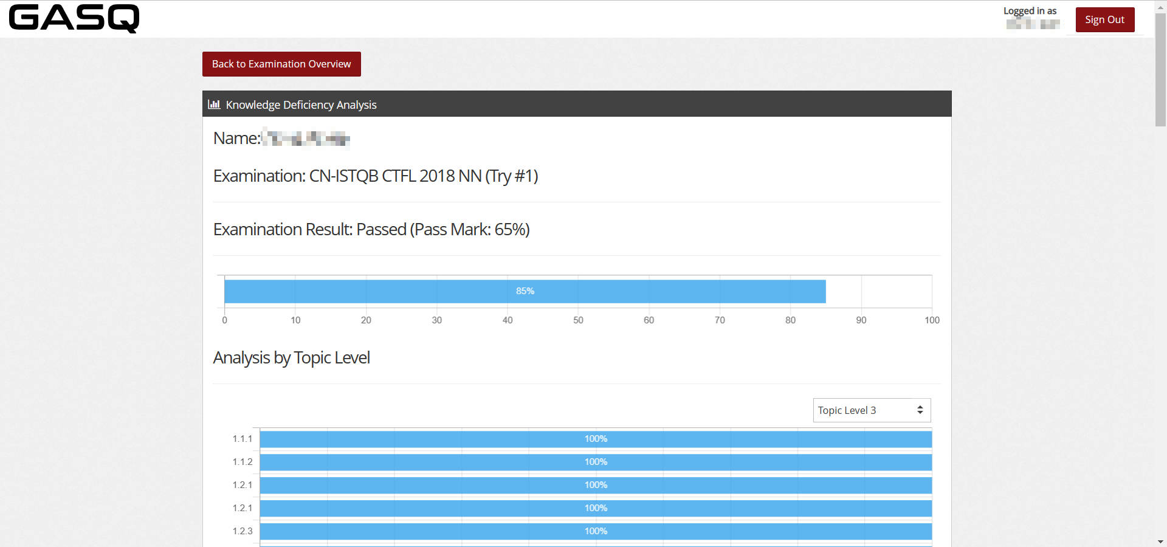The width and height of the screenshot is (1167, 547).
Task: Click the bar chart icon beside Knowledge Deficiency Analysis
Action: click(x=214, y=105)
